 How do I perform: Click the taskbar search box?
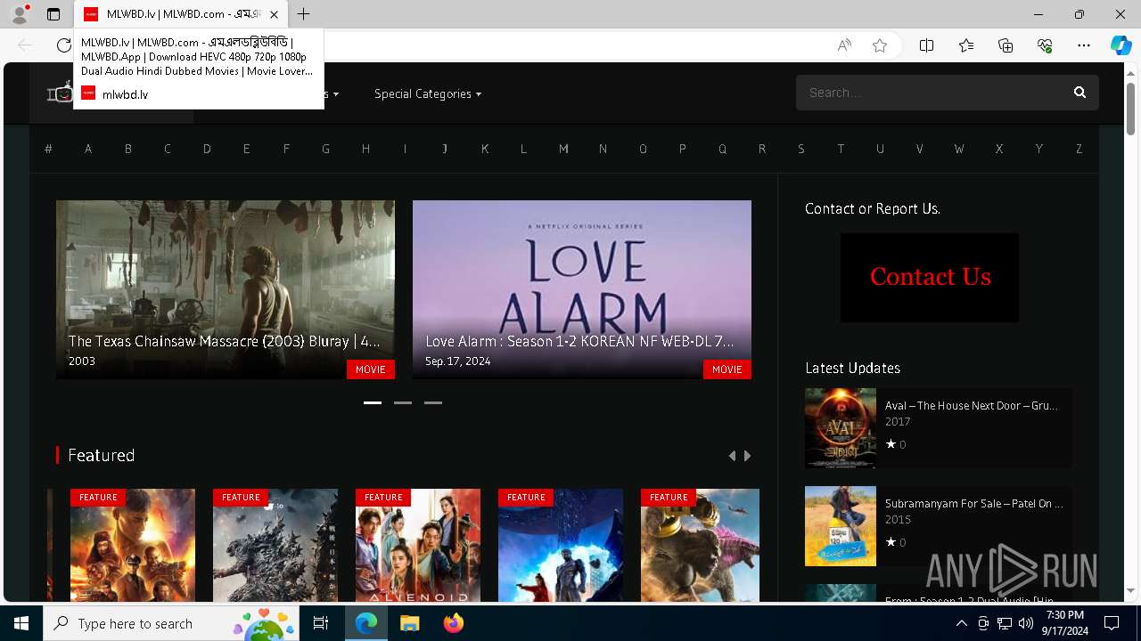coord(171,623)
